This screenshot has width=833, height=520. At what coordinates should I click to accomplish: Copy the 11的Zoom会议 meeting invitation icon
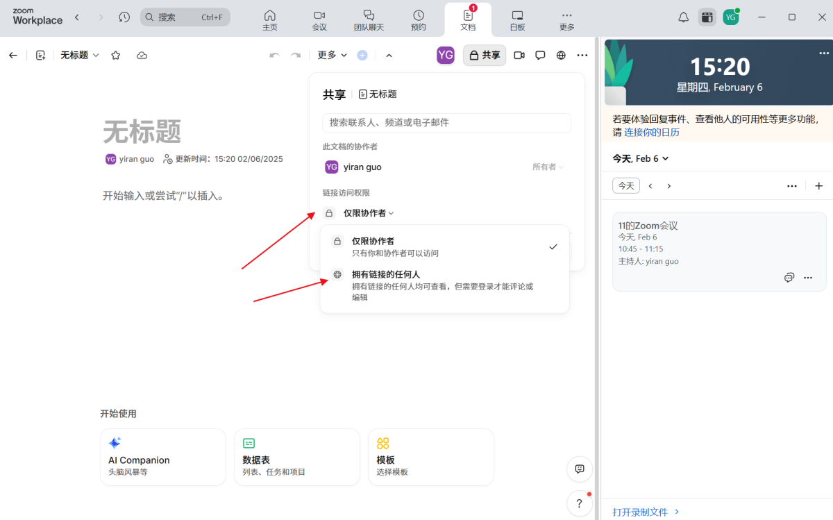789,277
